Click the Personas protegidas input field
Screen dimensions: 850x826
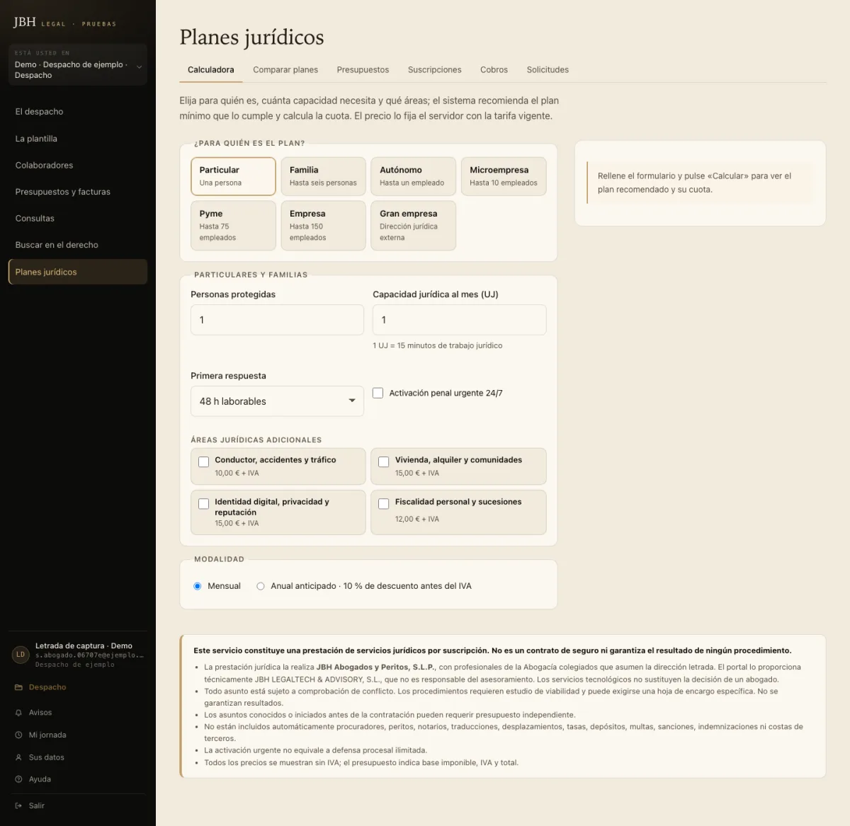tap(277, 320)
